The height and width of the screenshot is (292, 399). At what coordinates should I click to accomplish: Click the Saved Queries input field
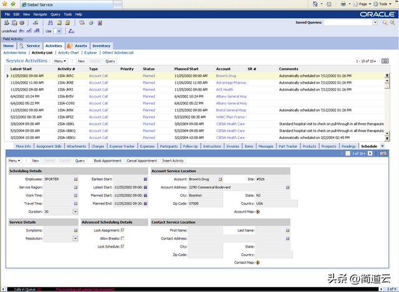coord(349,22)
